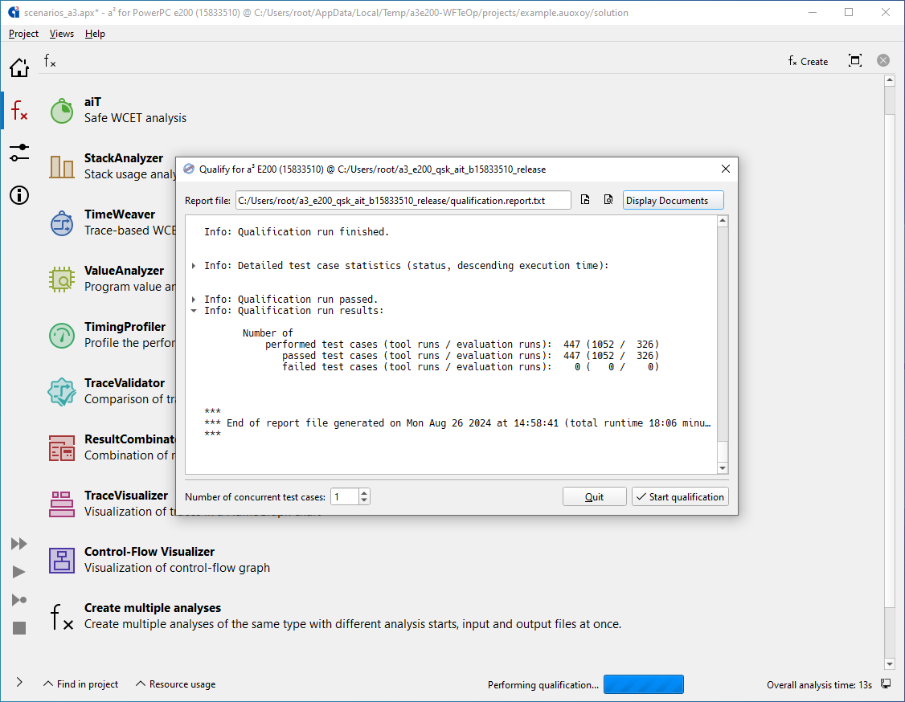Expand the detailed test case statistics line
Screen dimensions: 905x702
click(x=194, y=265)
